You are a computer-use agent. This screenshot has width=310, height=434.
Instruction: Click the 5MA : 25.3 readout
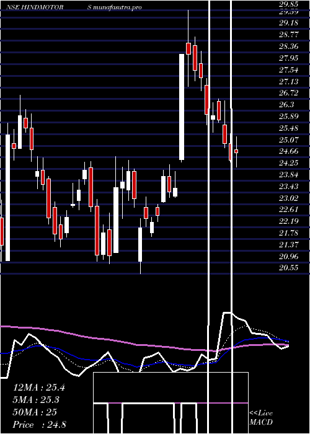36,400
